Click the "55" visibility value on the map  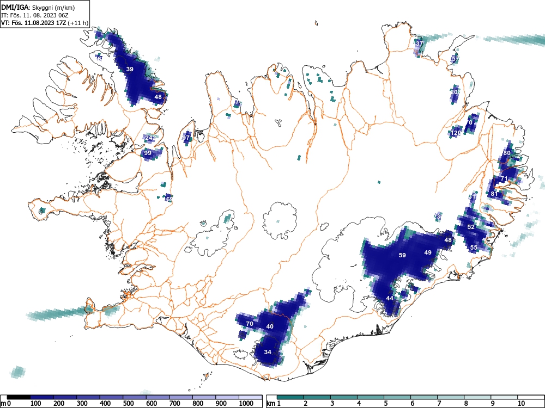click(474, 248)
